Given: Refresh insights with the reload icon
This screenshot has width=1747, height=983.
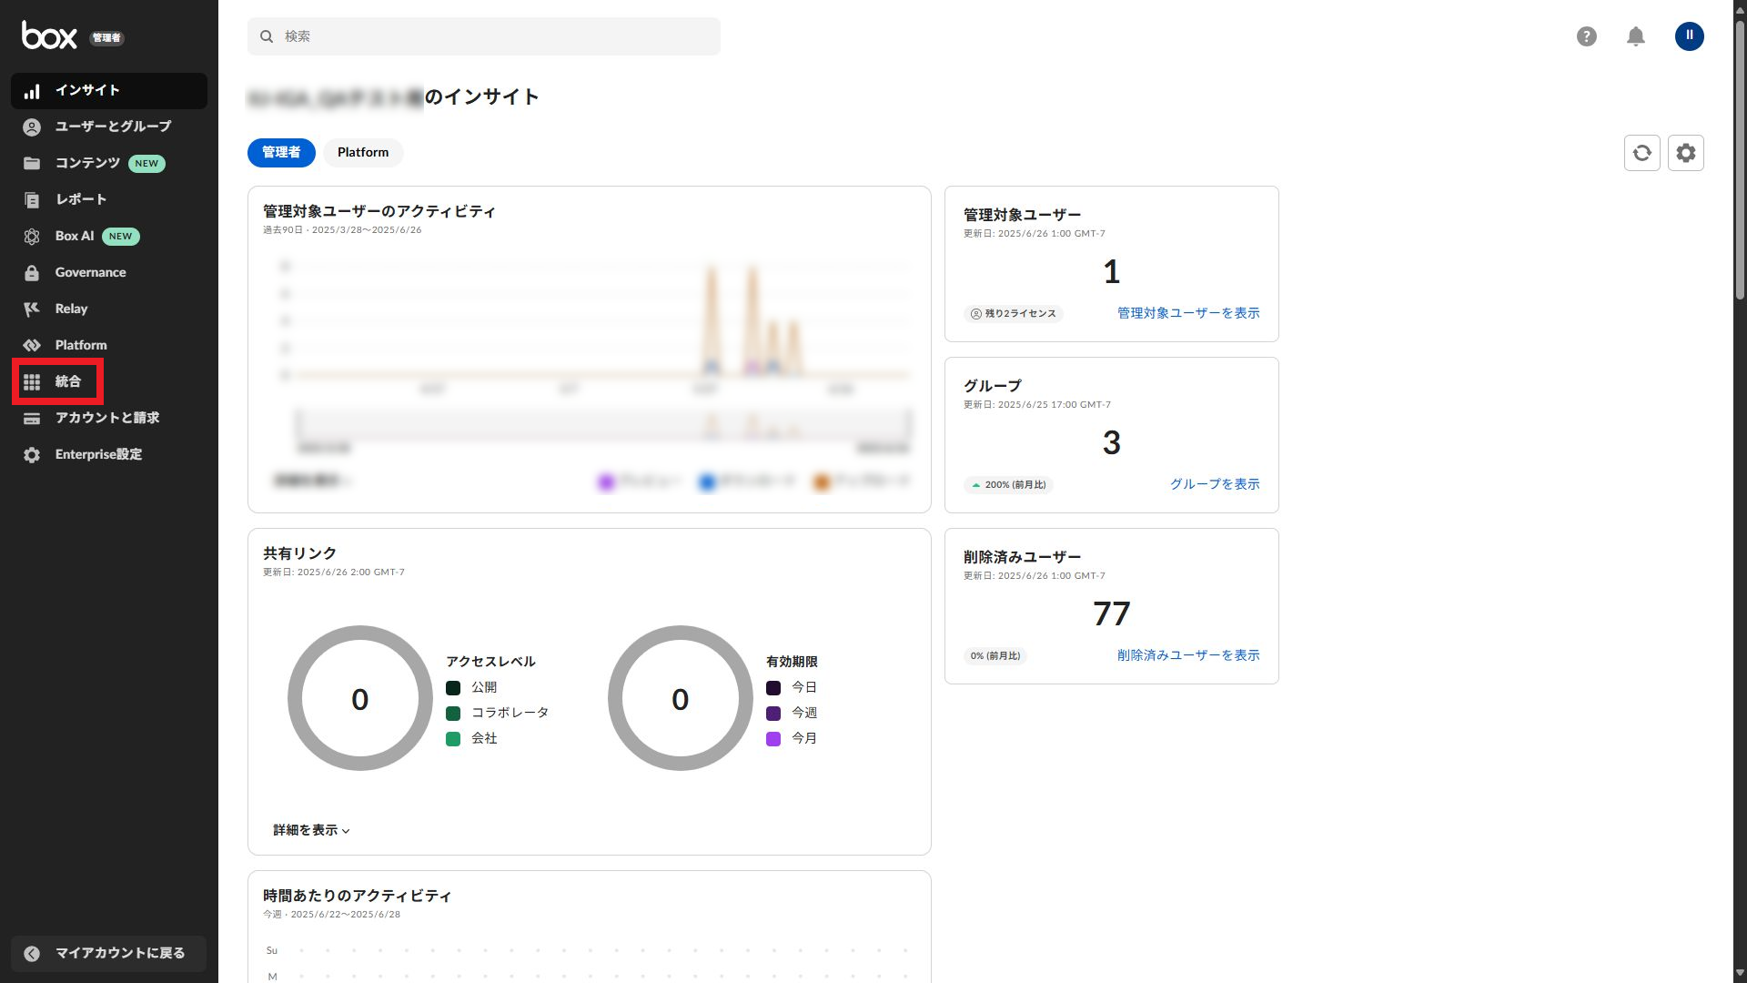Looking at the screenshot, I should click(1641, 153).
